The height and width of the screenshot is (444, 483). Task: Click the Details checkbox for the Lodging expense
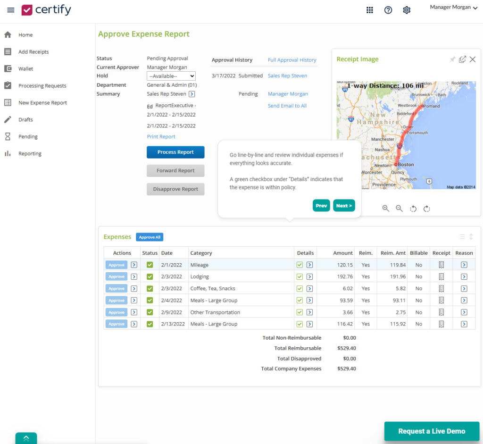click(x=299, y=276)
